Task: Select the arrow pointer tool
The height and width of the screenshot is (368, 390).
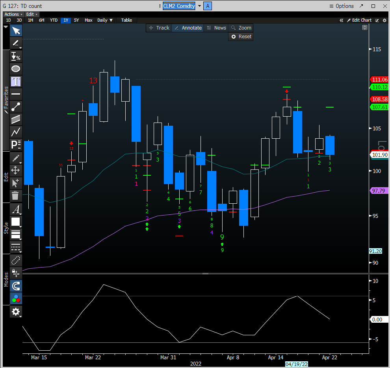Action: click(x=16, y=31)
